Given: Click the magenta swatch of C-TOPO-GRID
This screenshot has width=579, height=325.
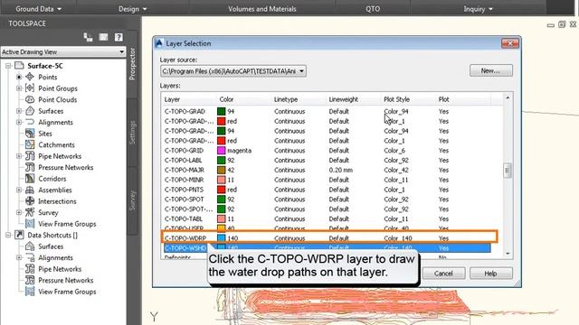Looking at the screenshot, I should [x=221, y=151].
